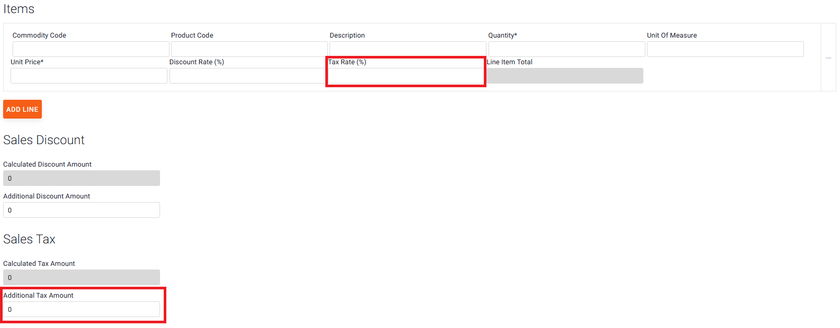Image resolution: width=840 pixels, height=328 pixels.
Task: Click the Unit Of Measure label
Action: pos(672,36)
